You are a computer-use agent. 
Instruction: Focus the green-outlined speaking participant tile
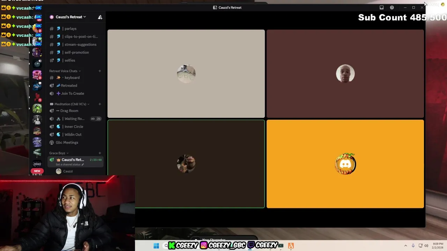[186, 164]
